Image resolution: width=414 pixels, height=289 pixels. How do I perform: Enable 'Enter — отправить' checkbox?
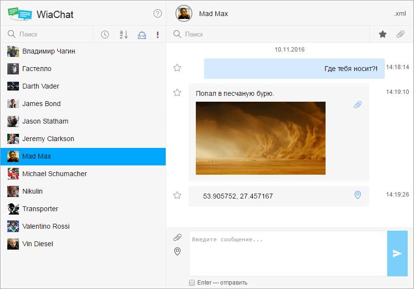tap(192, 283)
